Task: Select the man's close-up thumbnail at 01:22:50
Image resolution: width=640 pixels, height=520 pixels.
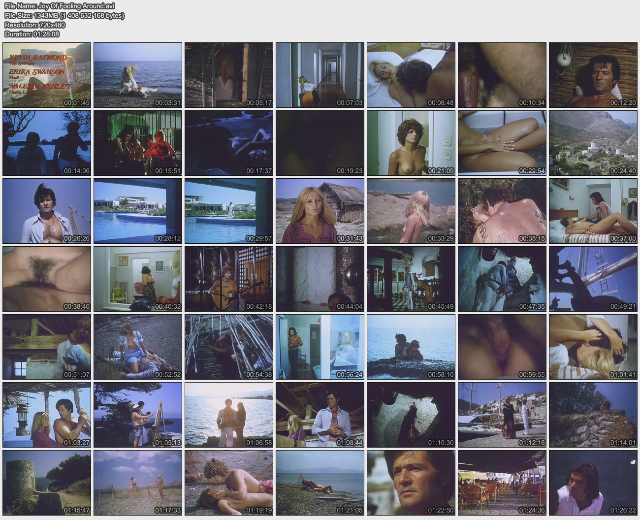Action: click(411, 483)
